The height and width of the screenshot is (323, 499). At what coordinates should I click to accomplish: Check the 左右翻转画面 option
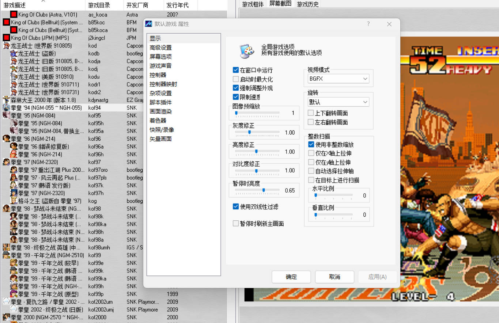pyautogui.click(x=311, y=122)
